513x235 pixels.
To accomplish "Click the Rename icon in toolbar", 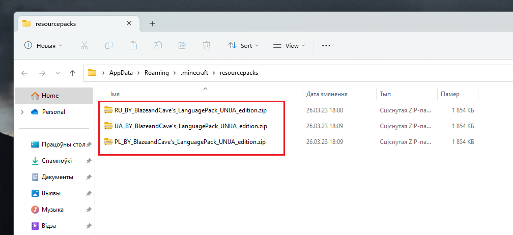I will click(x=158, y=45).
